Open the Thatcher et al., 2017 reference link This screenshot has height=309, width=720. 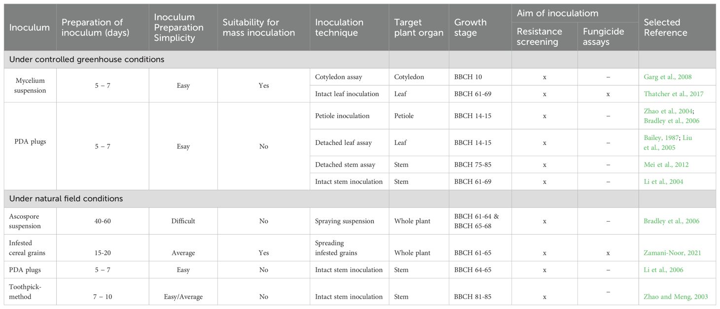pyautogui.click(x=674, y=94)
